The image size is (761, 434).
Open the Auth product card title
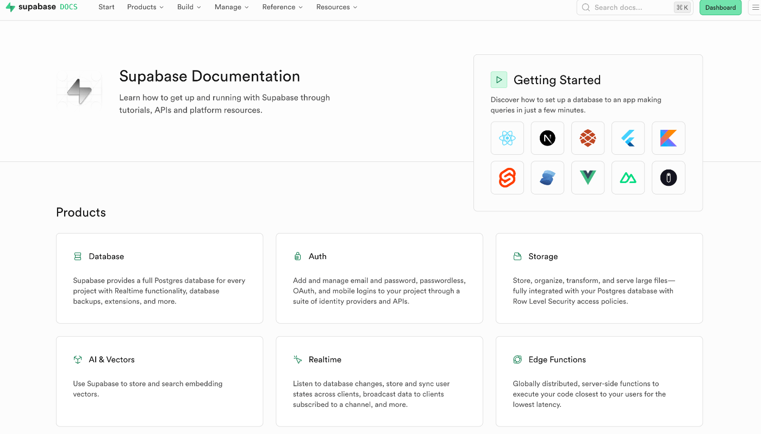coord(317,256)
